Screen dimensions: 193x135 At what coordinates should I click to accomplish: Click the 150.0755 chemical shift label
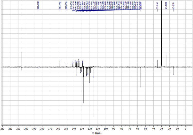pyautogui.click(x=66, y=5)
